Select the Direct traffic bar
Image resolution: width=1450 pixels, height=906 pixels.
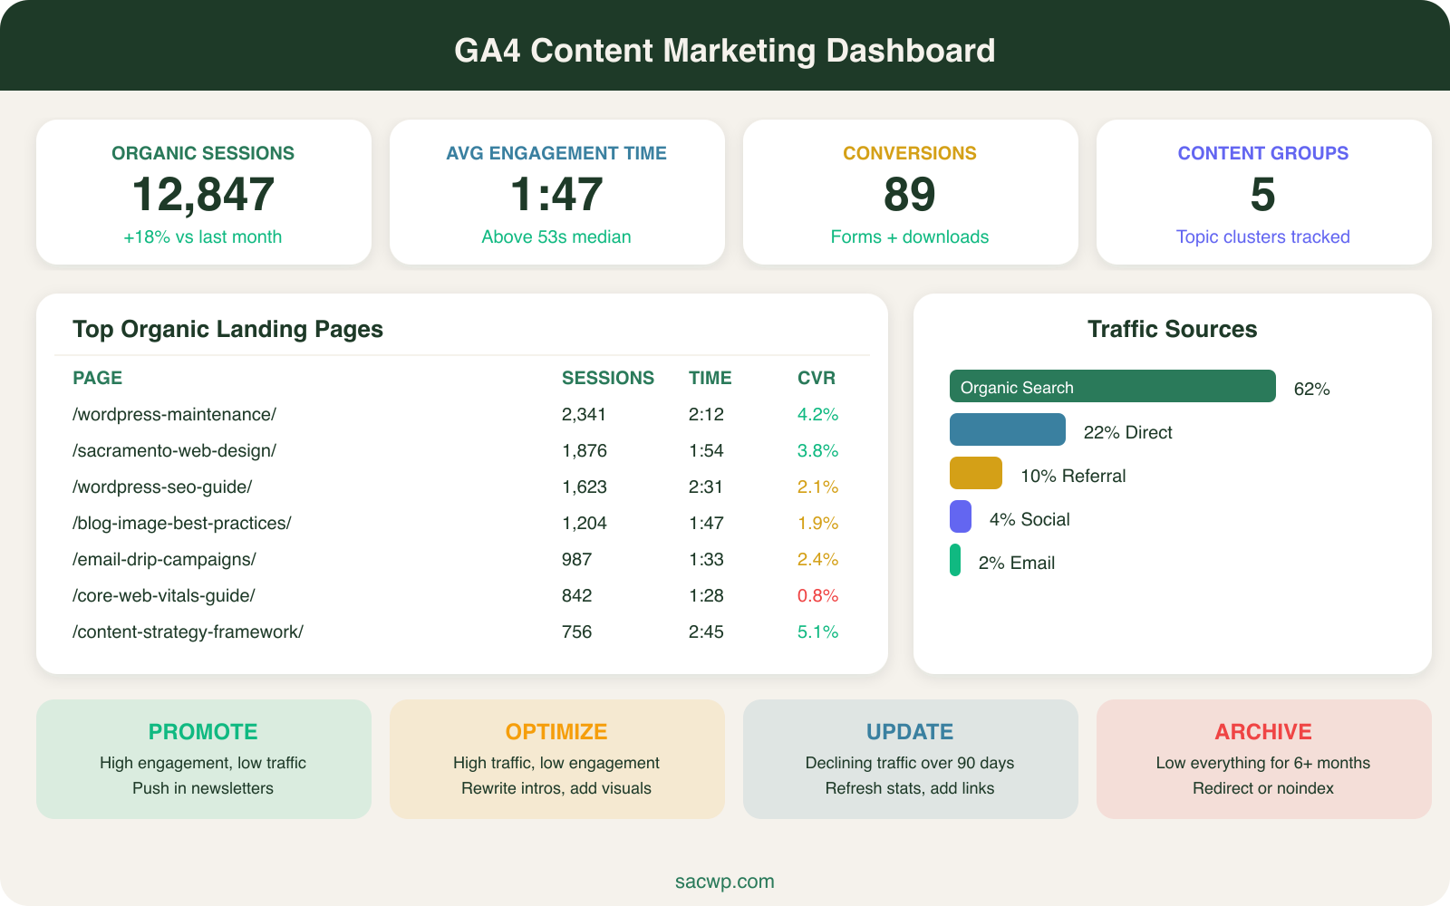[1008, 429]
